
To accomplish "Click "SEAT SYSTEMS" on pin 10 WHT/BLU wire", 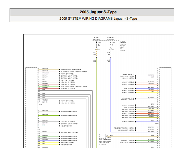I will click(x=129, y=88).
